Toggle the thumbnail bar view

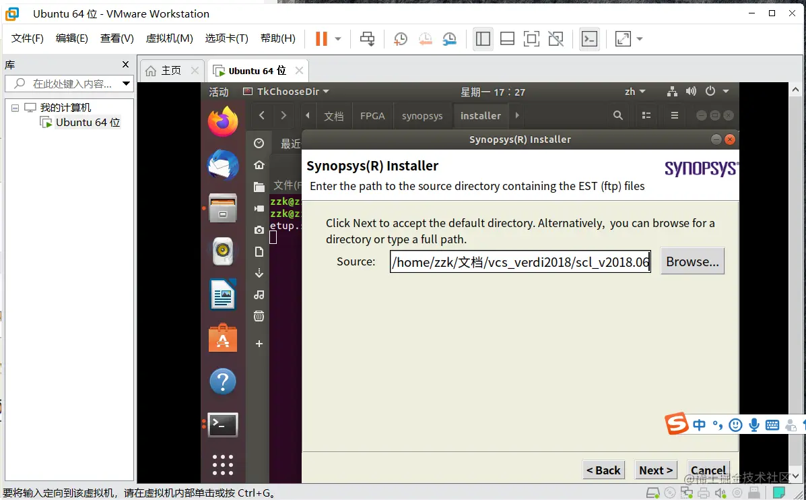[x=507, y=38]
